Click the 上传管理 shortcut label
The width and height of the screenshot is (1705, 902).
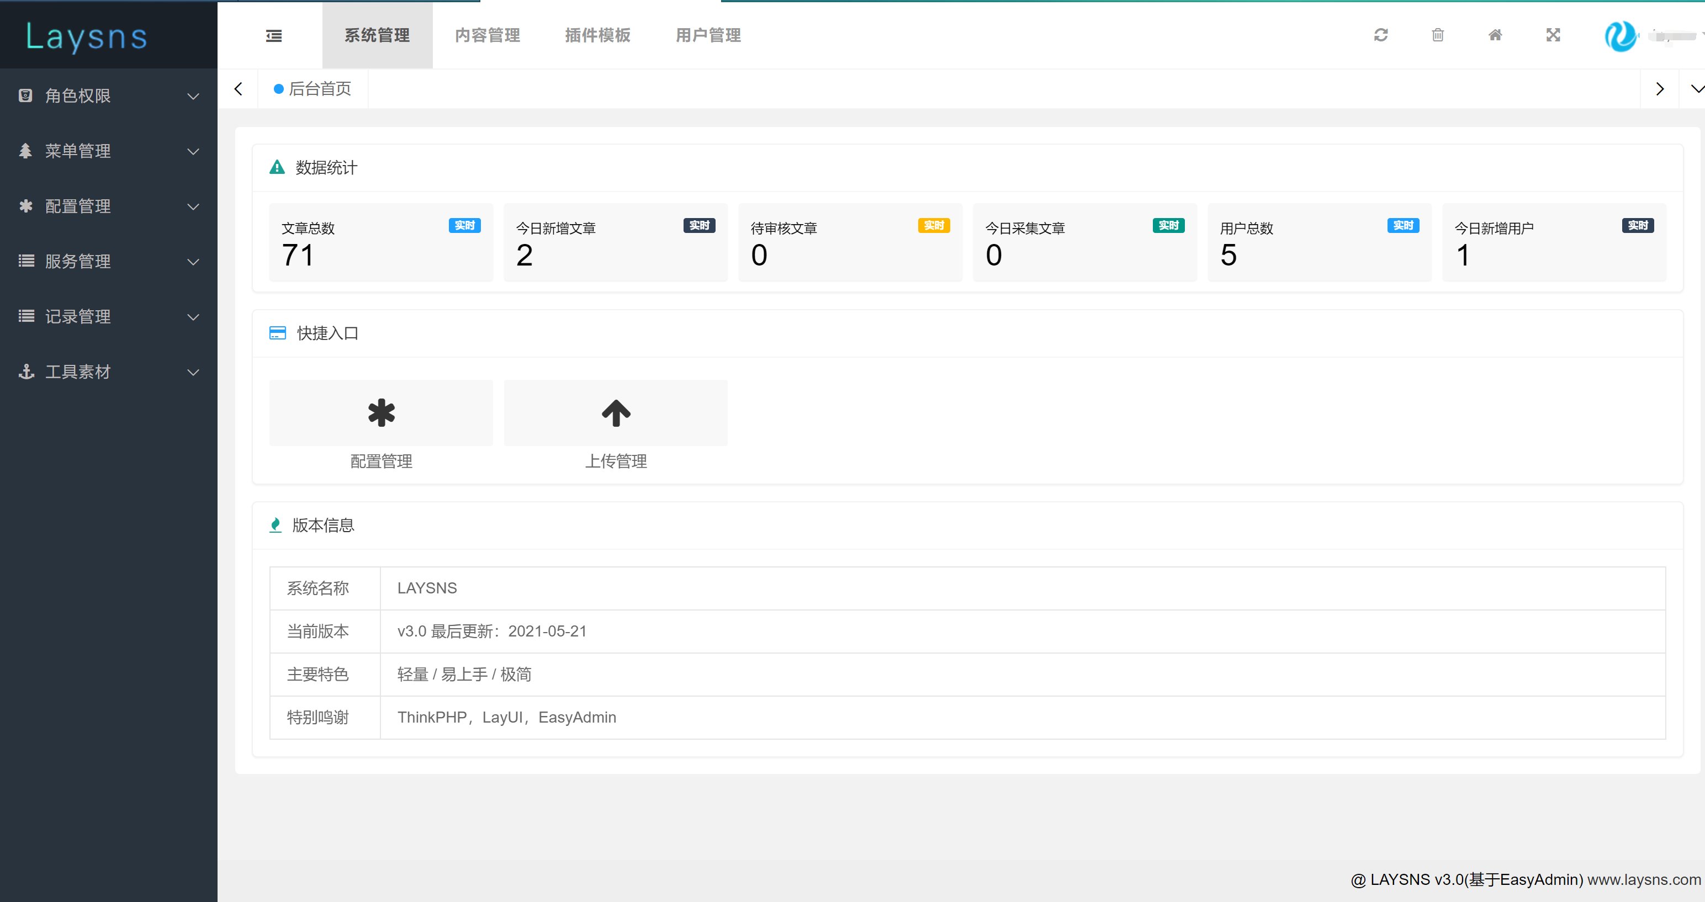point(616,461)
